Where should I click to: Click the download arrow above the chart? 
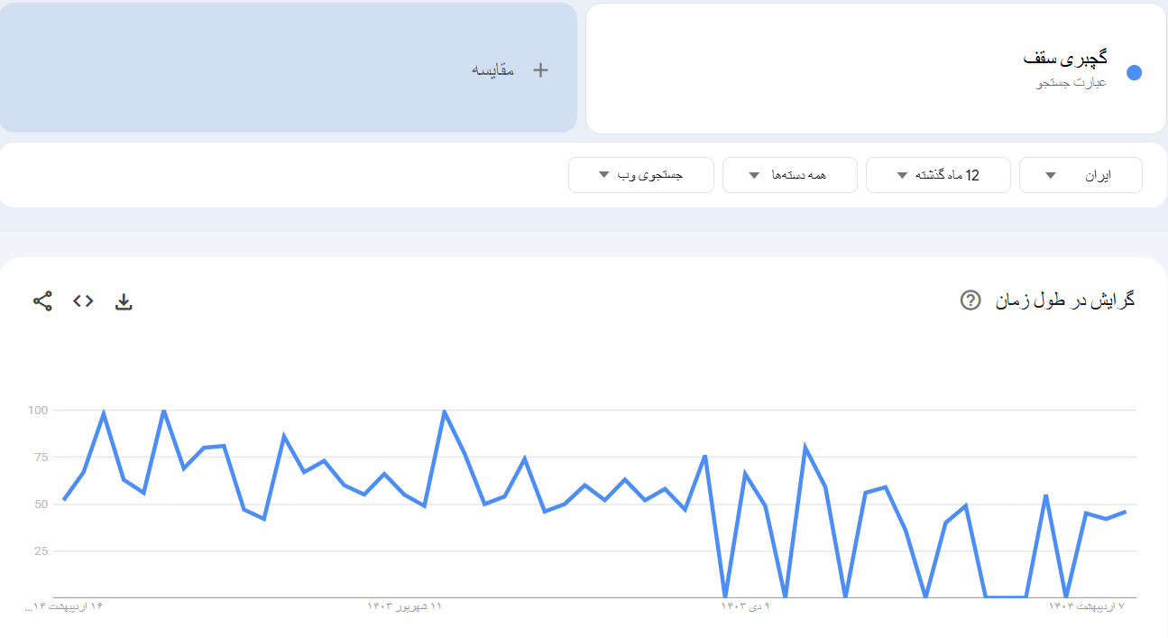tap(124, 301)
